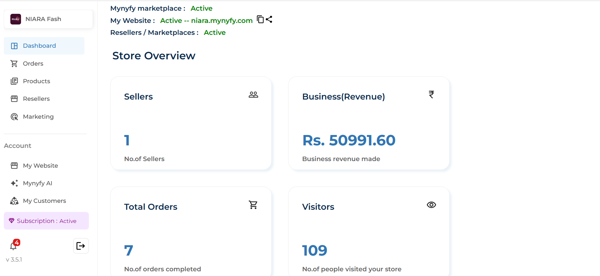Log out using the exit icon

(81, 246)
